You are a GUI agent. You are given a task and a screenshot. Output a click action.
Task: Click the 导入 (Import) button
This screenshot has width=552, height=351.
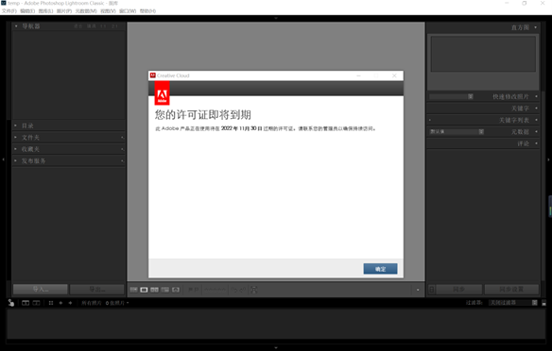41,289
